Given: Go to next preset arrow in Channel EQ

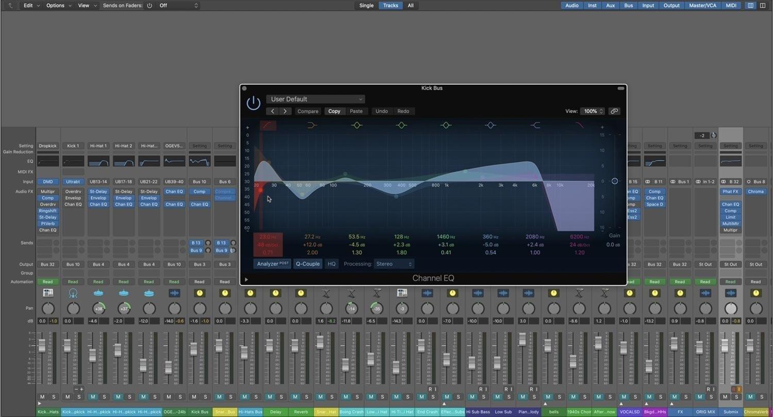Looking at the screenshot, I should 285,111.
